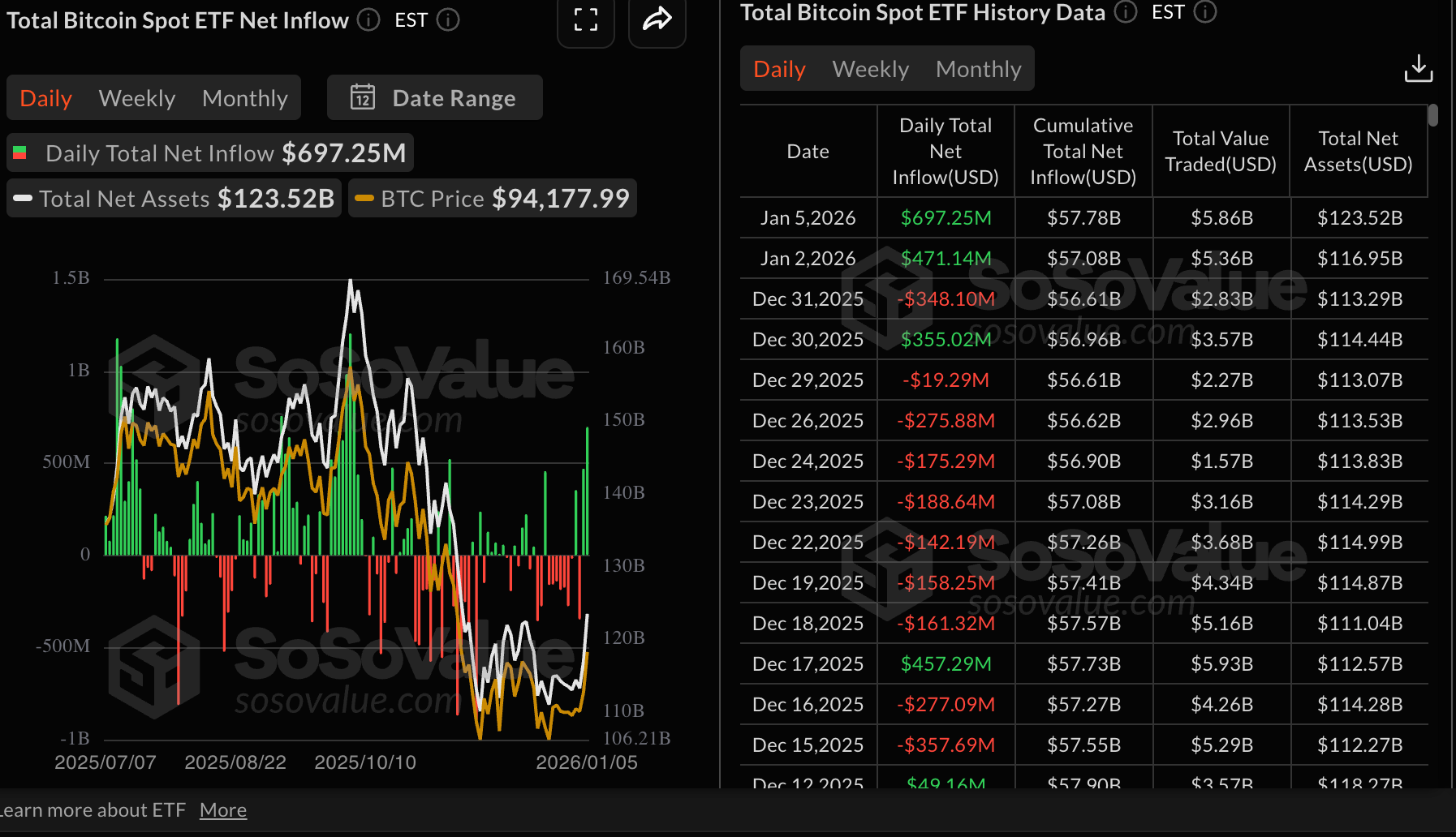
Task: Click the More link at the bottom
Action: click(222, 809)
